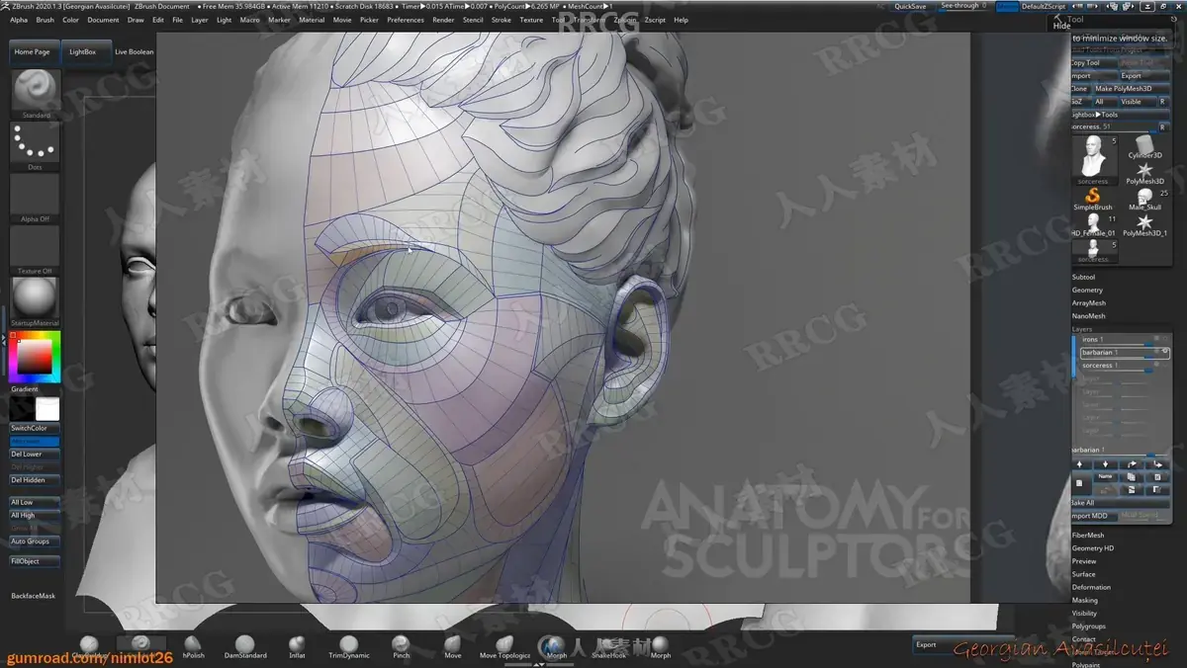The image size is (1187, 668).
Task: Click the white secondary color swatch
Action: click(47, 409)
